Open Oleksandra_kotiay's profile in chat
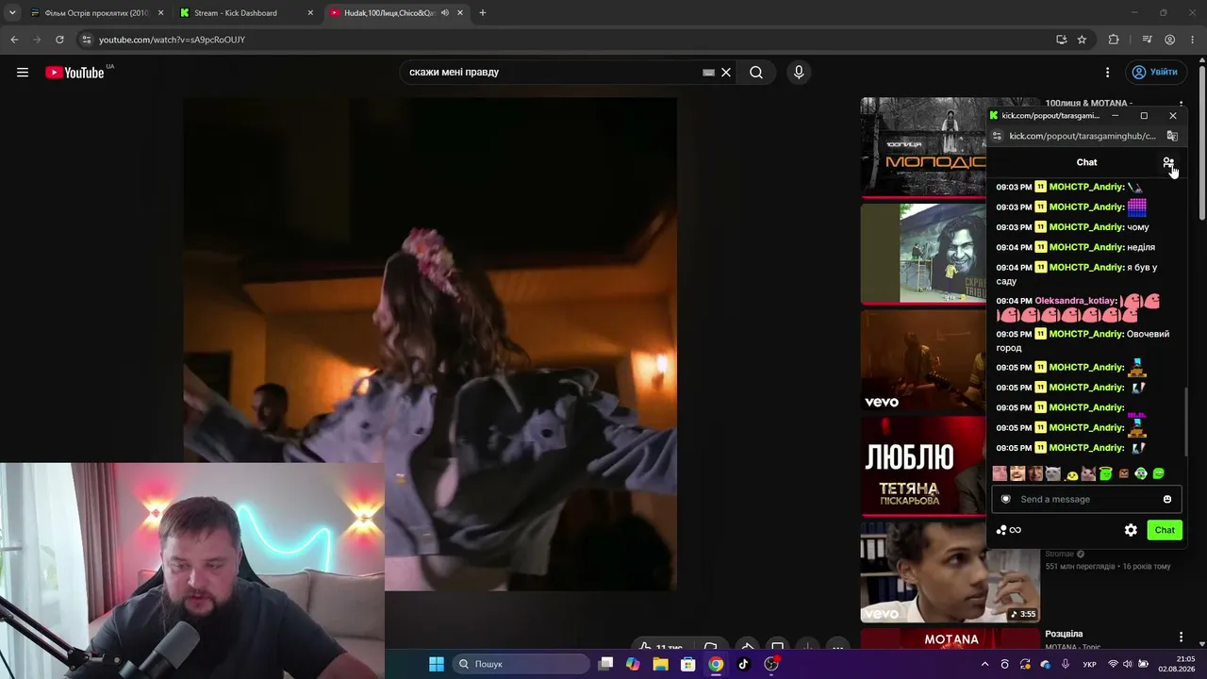The image size is (1207, 679). [1075, 301]
